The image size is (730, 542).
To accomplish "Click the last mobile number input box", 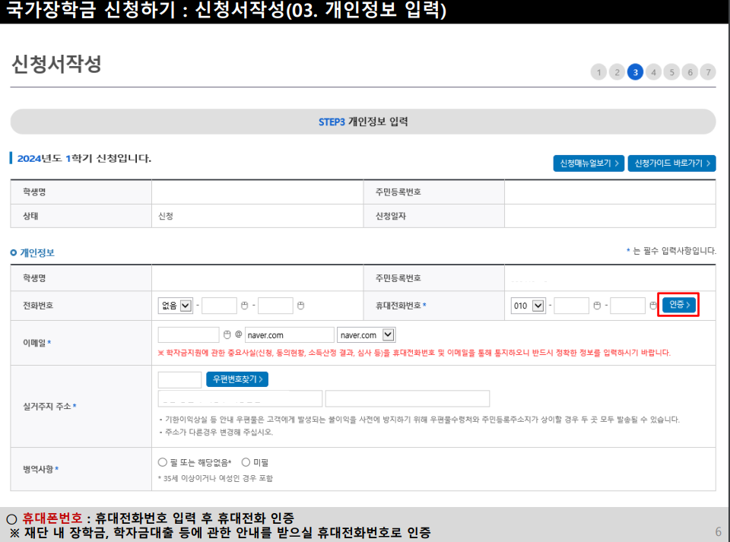I will [x=627, y=305].
